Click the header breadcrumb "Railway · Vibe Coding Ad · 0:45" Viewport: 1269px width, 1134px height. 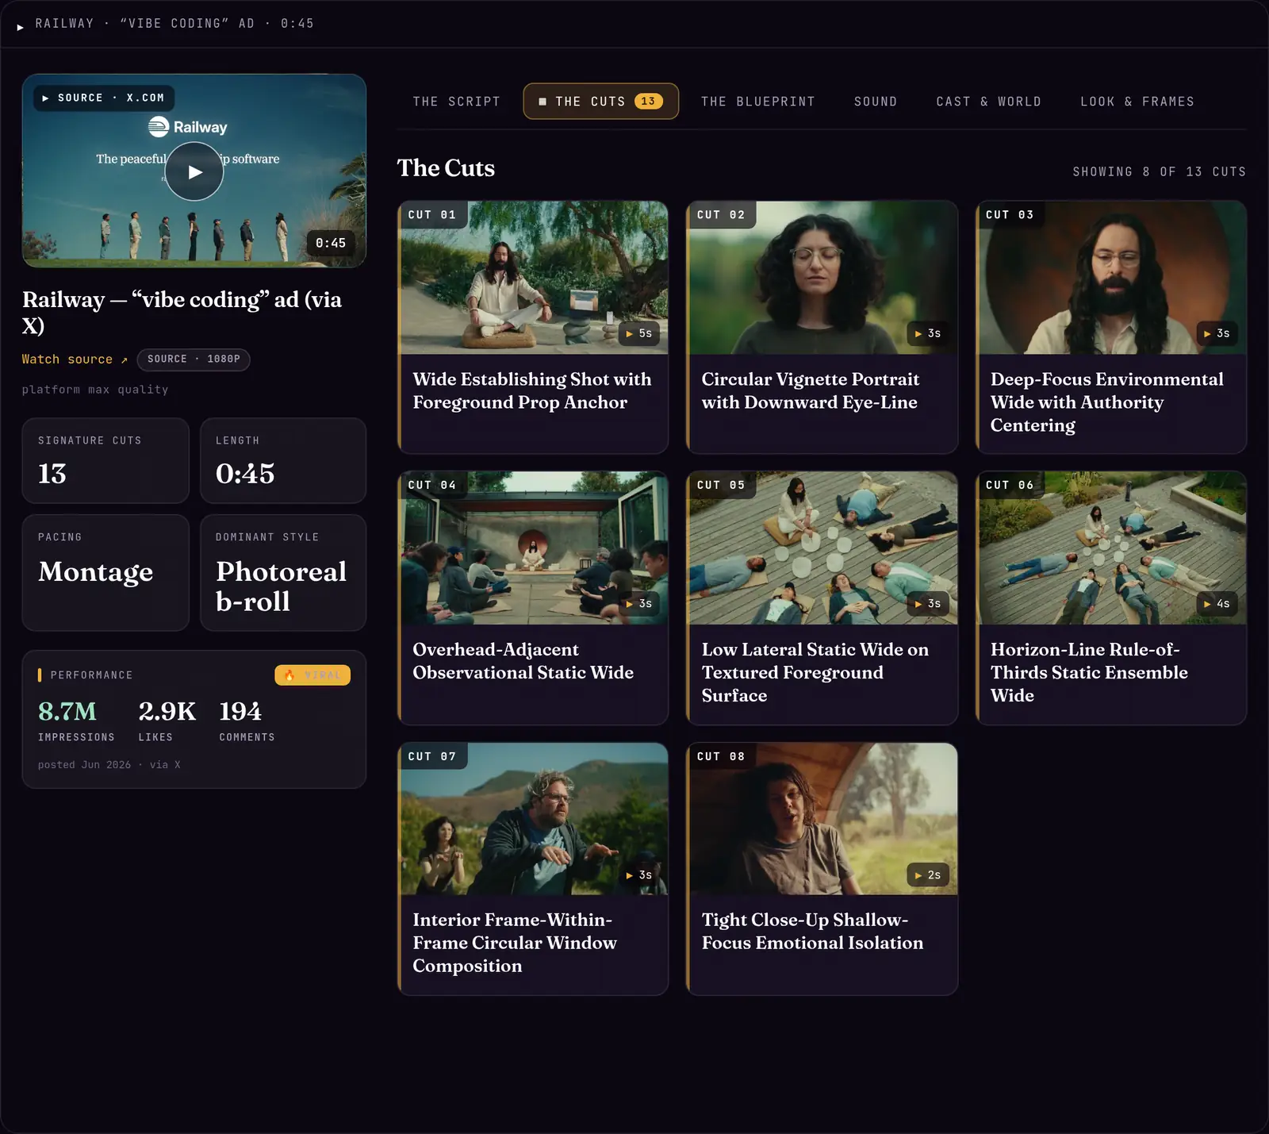point(174,24)
